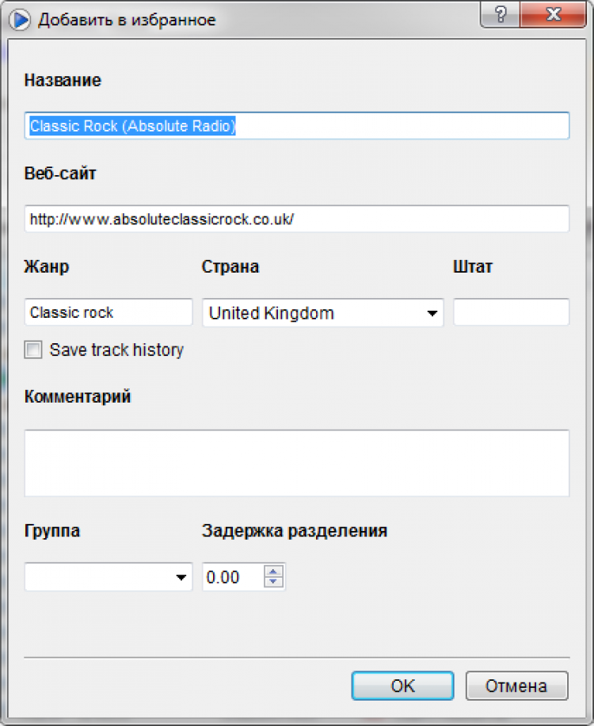Expand the Страна country dropdown arrow
This screenshot has height=726, width=594.
[x=432, y=313]
